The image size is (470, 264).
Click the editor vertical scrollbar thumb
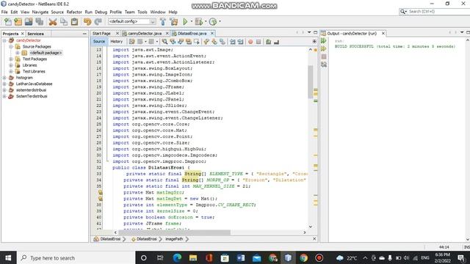(x=310, y=81)
